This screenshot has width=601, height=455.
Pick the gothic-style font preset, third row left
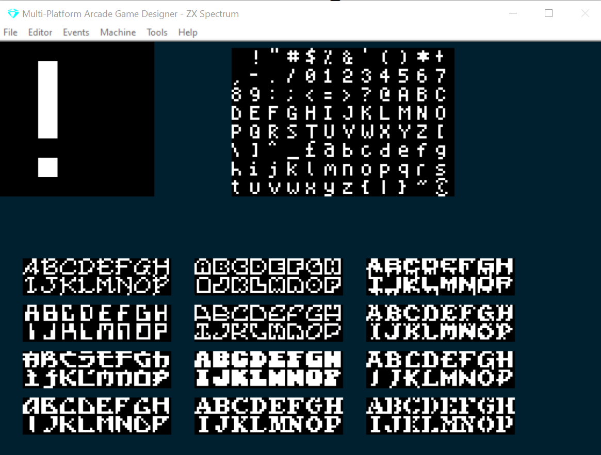click(x=96, y=369)
